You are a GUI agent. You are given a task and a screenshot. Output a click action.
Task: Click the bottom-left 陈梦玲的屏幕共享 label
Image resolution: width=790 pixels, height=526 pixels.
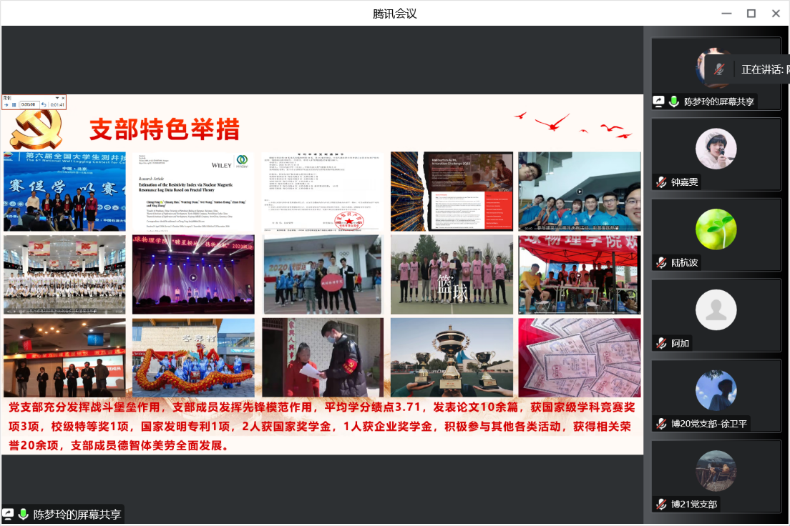point(77,515)
